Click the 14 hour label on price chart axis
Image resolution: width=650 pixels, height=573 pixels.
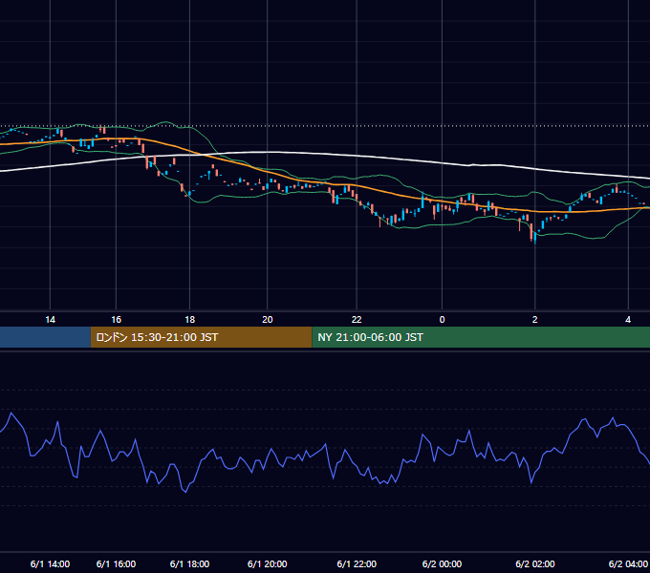(50, 320)
